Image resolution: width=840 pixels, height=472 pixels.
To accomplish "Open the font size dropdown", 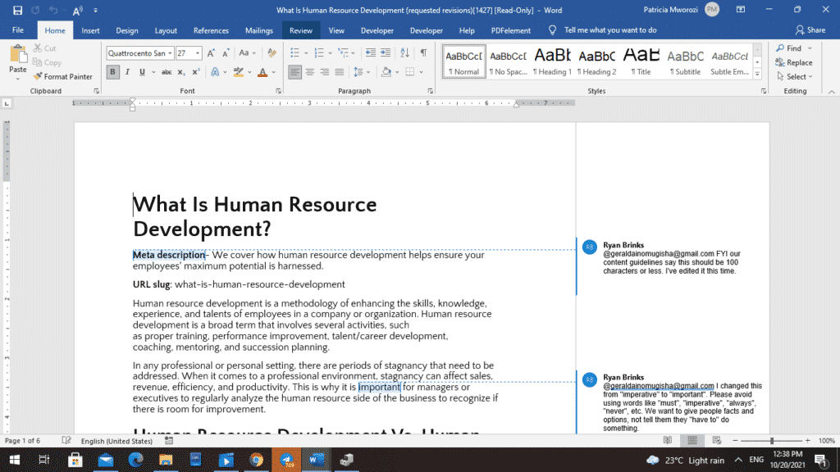I will 197,52.
